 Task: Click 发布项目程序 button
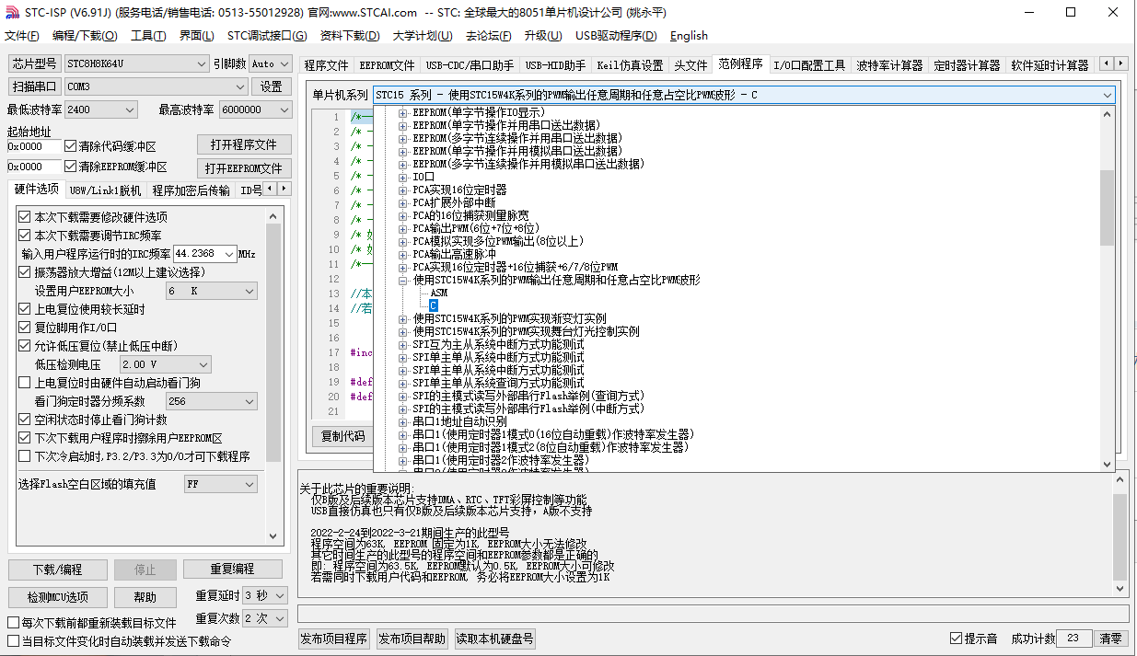(x=334, y=639)
